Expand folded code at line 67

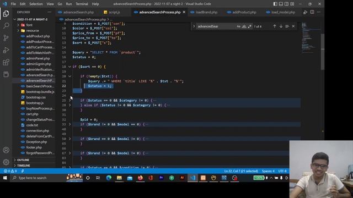pos(70,153)
